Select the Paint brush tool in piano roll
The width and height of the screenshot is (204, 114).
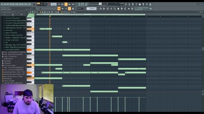(x=42, y=12)
